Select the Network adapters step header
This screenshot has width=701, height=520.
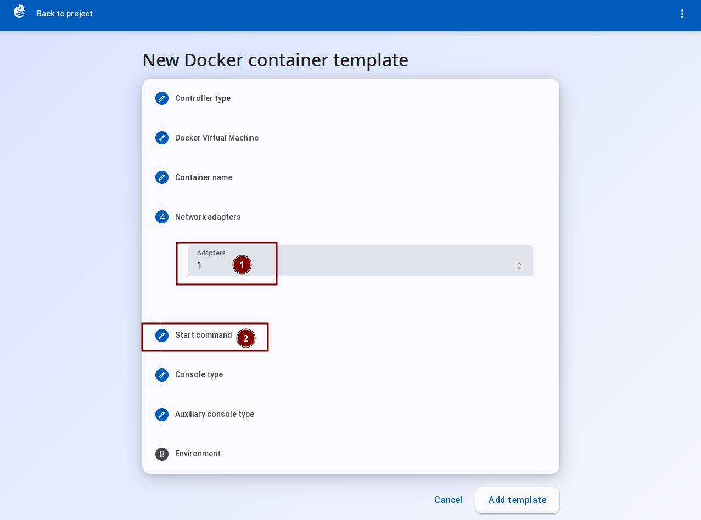pos(208,217)
